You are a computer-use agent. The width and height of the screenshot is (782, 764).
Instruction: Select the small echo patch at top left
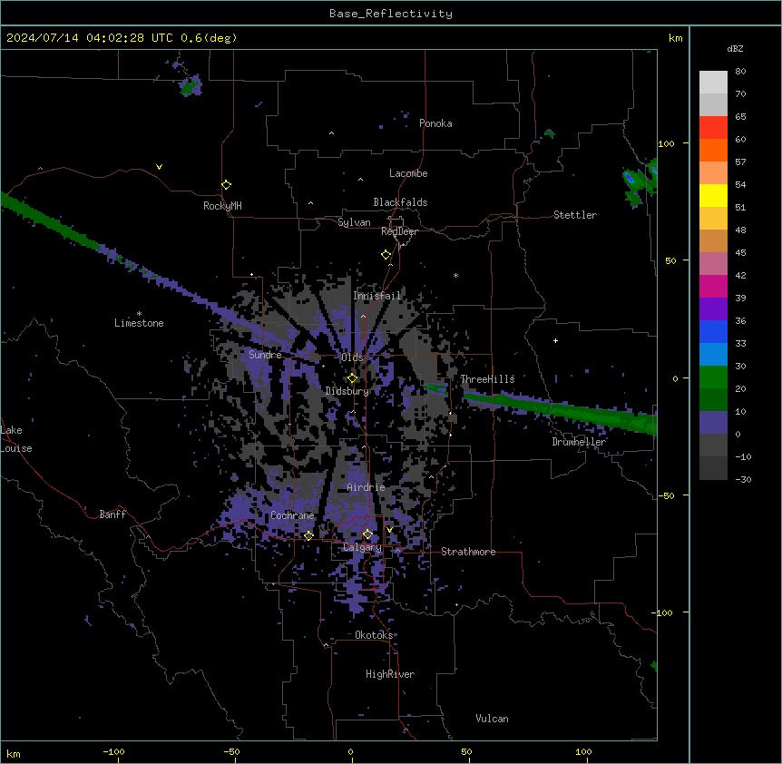point(190,84)
